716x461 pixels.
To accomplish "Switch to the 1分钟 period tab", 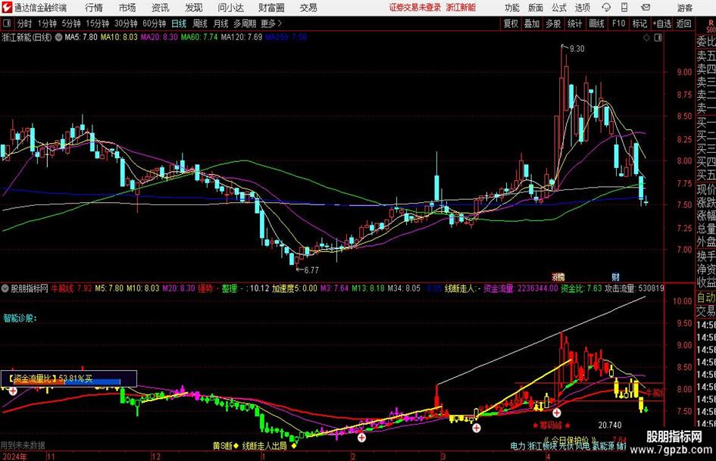I will 47,23.
